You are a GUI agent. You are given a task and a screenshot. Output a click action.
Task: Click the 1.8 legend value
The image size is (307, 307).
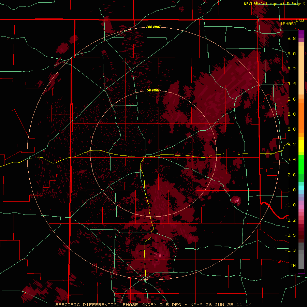(x=292, y=190)
